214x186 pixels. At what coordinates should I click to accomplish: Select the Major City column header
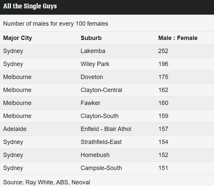17,38
